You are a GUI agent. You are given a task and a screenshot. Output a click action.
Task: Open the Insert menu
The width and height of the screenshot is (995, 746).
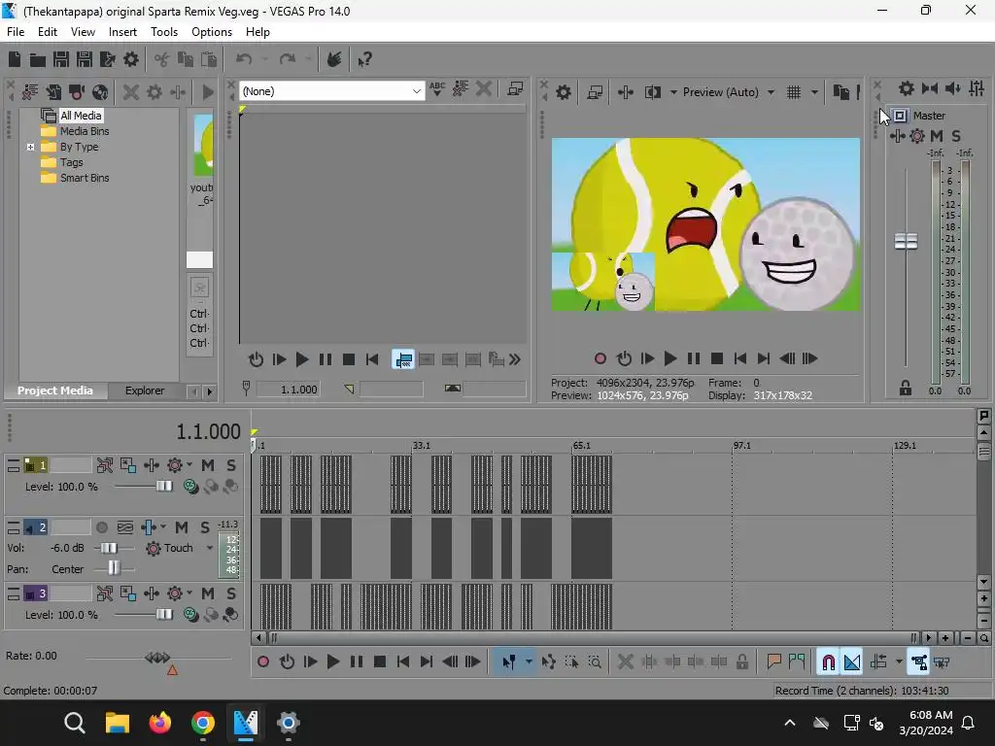tap(122, 32)
